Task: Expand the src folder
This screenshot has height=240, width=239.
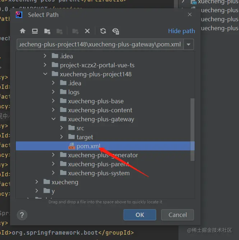Action: 61,128
